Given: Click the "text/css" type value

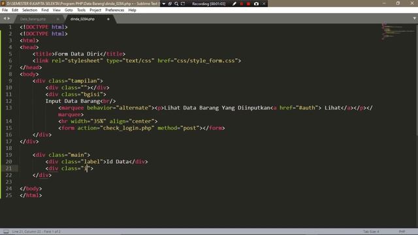Looking at the screenshot, I should click(138, 61).
